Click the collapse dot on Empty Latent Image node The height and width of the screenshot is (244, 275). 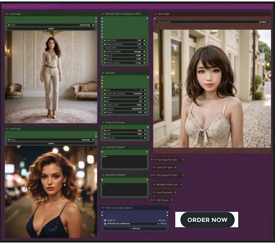(103, 122)
